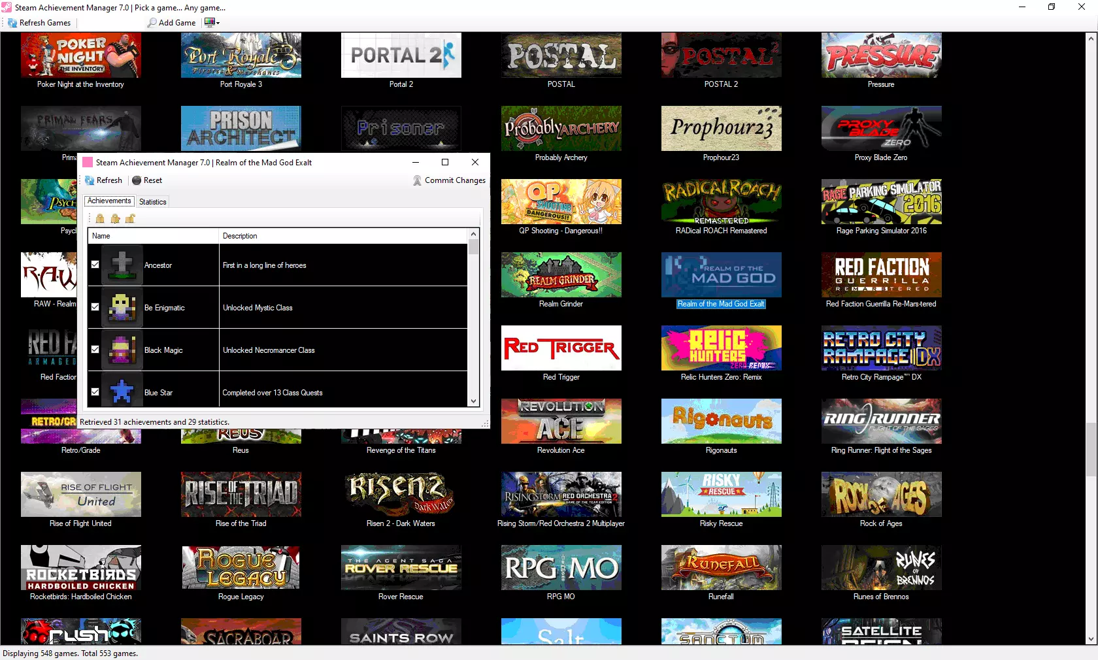Toggle the Black Magic achievement checkbox
This screenshot has width=1098, height=660.
(95, 350)
